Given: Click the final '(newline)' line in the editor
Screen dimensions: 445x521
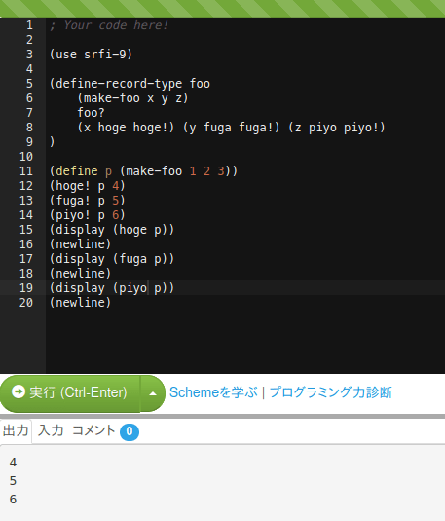Looking at the screenshot, I should [x=80, y=303].
